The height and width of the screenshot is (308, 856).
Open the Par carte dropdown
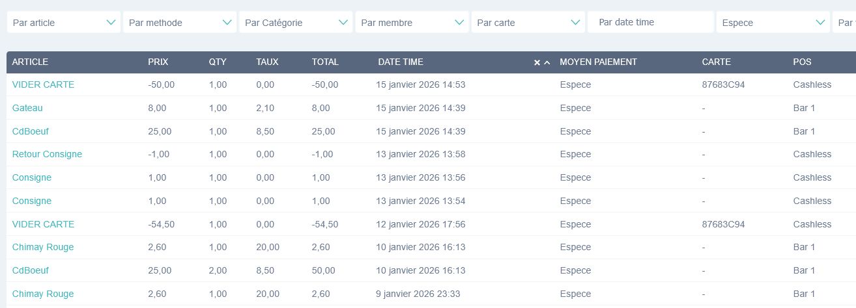coord(528,23)
